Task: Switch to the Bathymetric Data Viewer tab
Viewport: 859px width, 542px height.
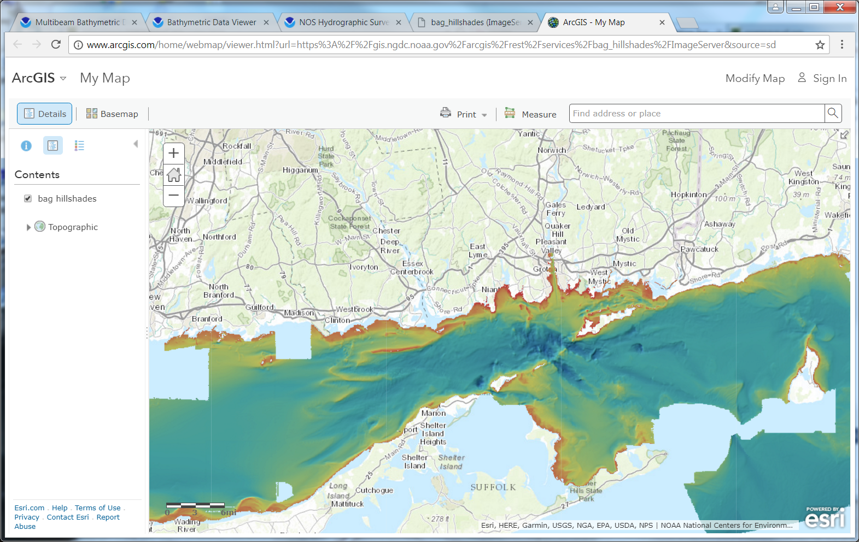Action: (x=211, y=22)
